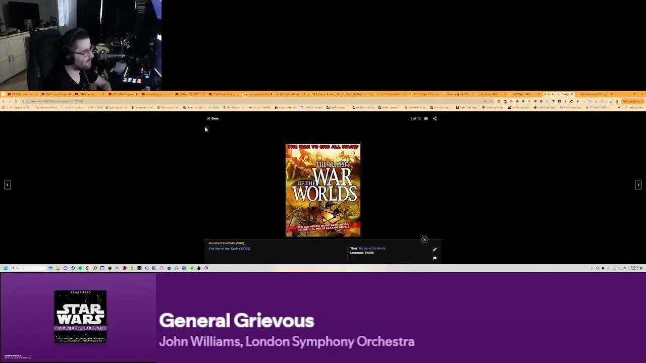The image size is (646, 363).
Task: Open The War of the Worlds (2005) link
Action: pyautogui.click(x=230, y=249)
